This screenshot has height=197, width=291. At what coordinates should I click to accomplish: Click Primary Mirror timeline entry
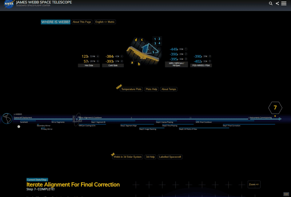(x=47, y=129)
